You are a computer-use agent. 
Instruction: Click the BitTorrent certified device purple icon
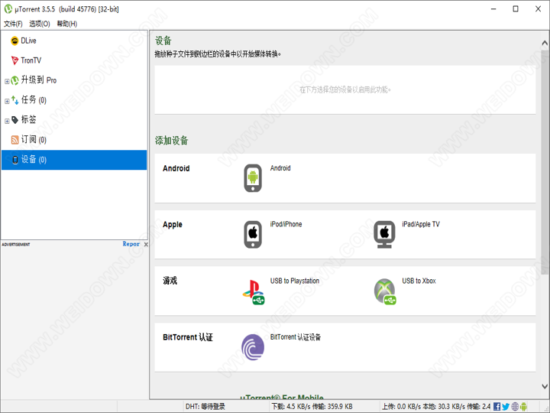click(253, 347)
